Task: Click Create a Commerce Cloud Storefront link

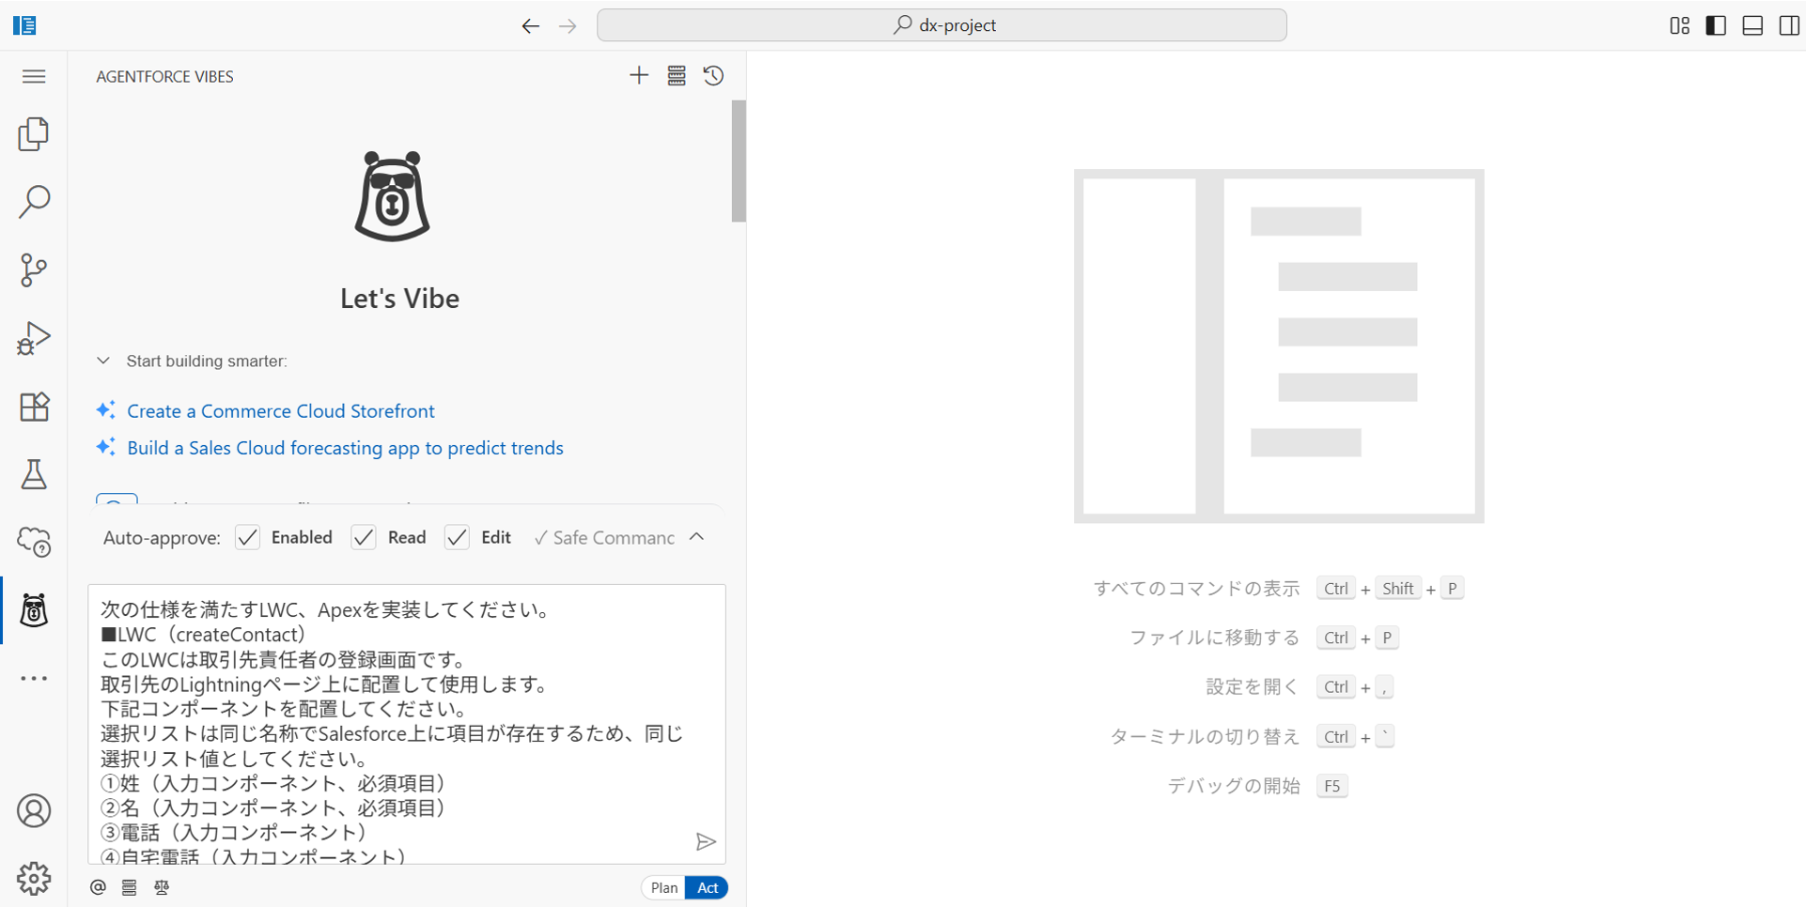Action: tap(280, 411)
